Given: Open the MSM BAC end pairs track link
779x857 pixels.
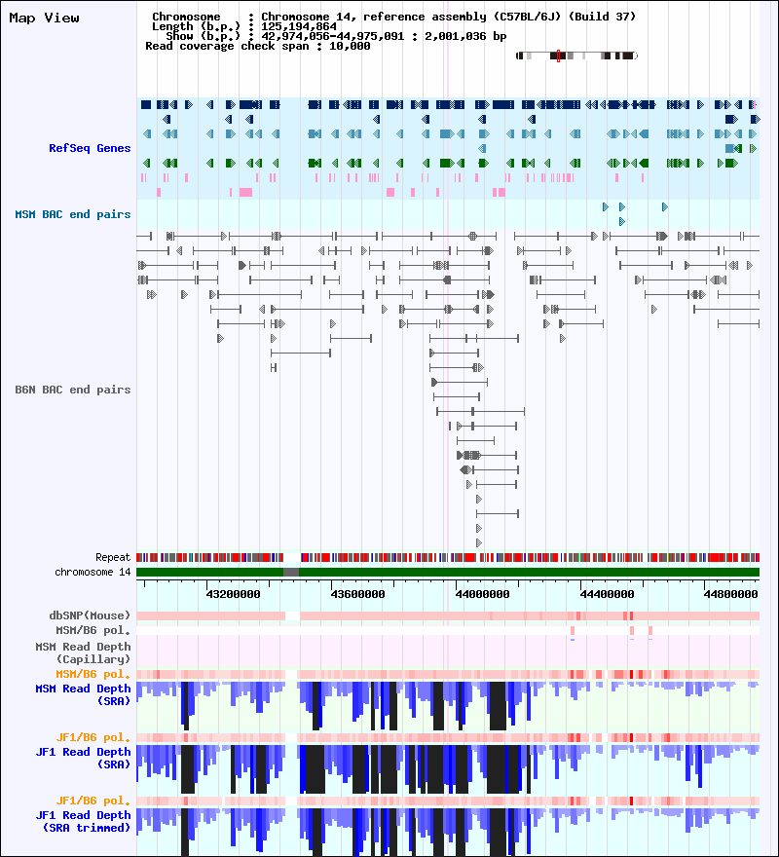Looking at the screenshot, I should 73,214.
